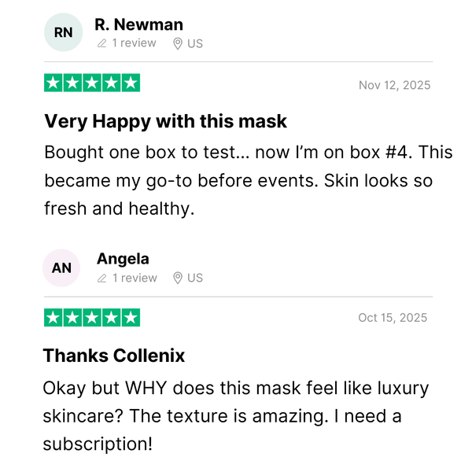Open the "Thanks Collenix" review title
This screenshot has height=472, width=472.
[114, 356]
